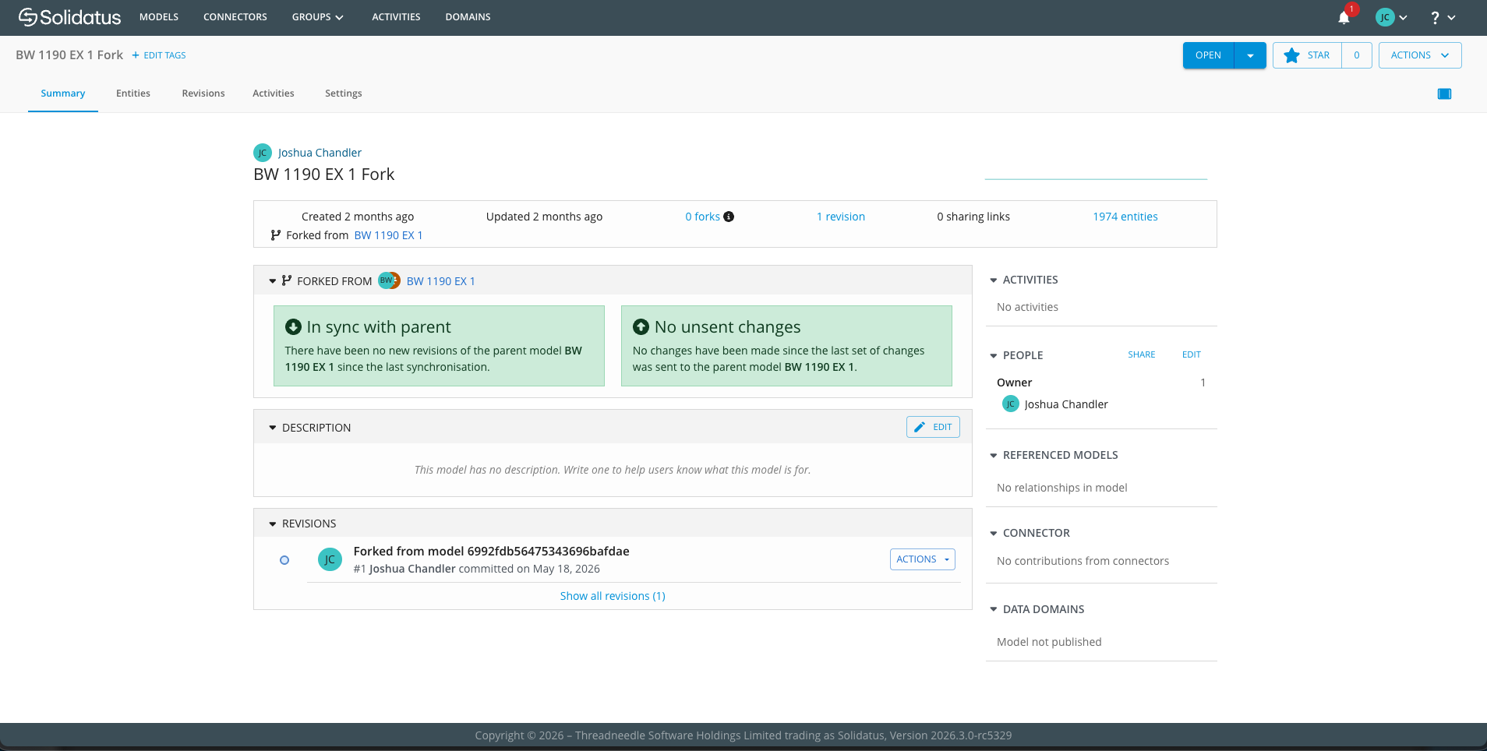Click the star count 0 button

point(1357,55)
